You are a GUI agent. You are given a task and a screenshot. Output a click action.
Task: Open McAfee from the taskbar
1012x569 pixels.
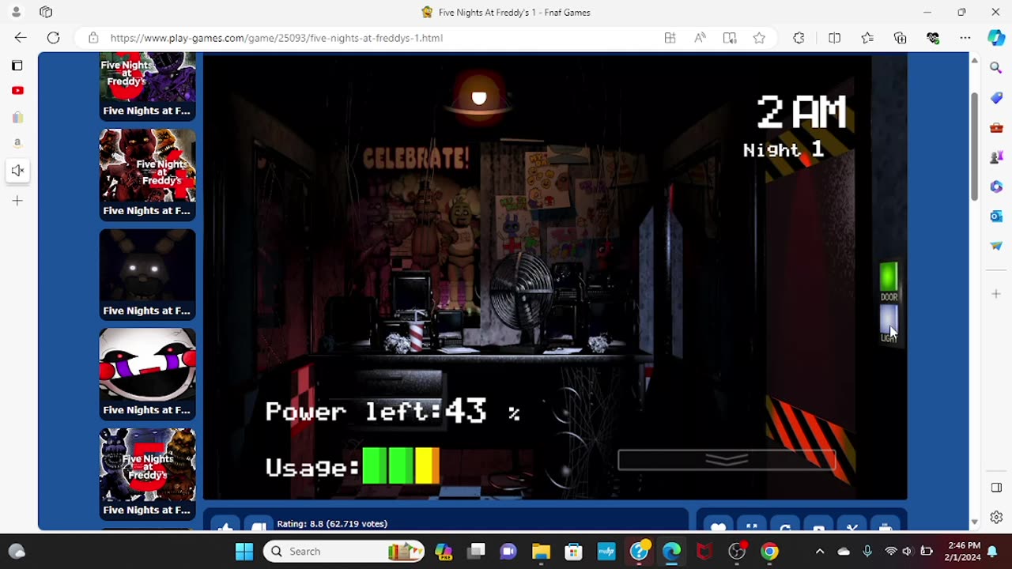pyautogui.click(x=704, y=552)
